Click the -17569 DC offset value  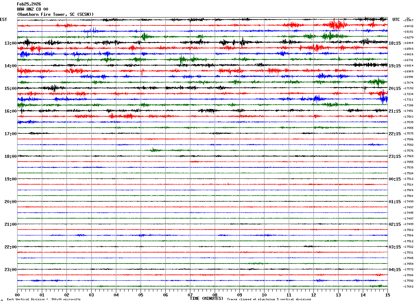pos(408,156)
